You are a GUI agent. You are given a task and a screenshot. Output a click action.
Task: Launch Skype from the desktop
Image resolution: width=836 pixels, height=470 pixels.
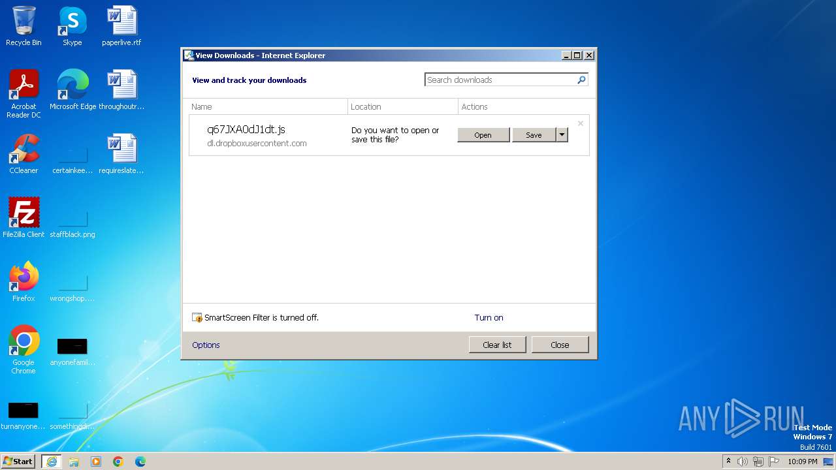72,26
